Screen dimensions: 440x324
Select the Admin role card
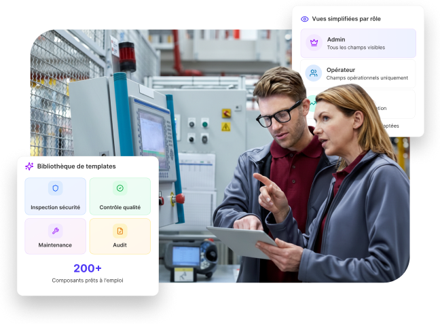tap(358, 43)
